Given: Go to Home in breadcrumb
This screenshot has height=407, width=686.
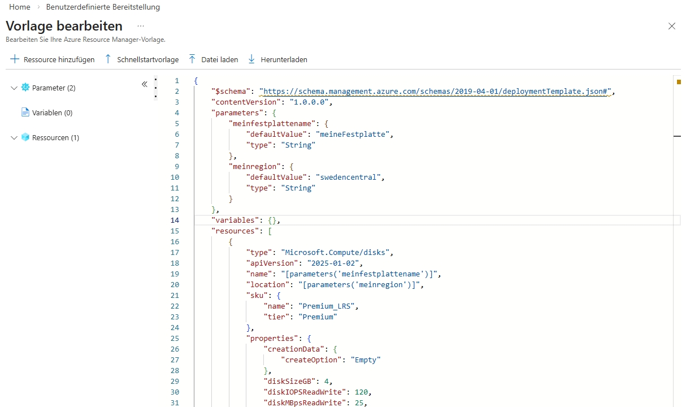Looking at the screenshot, I should click(20, 7).
